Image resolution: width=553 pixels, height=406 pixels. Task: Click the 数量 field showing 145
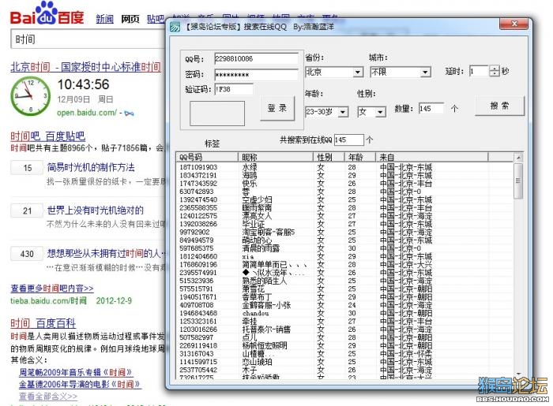click(431, 109)
